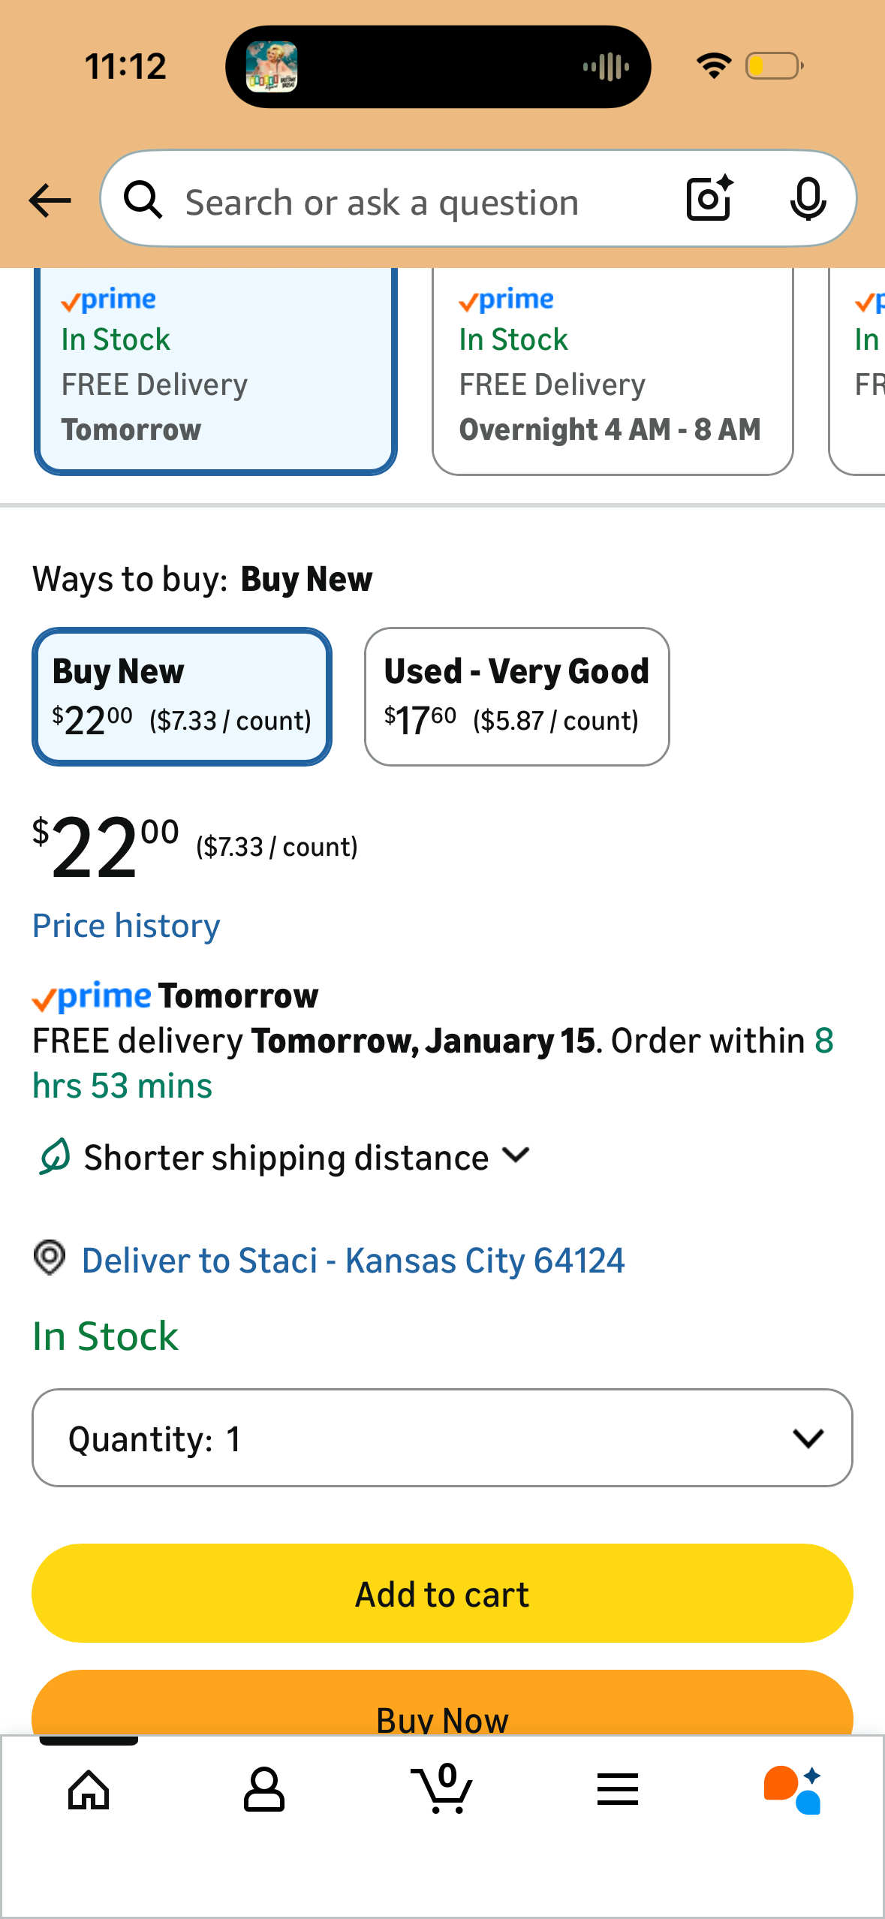Tap the delivery location pin icon
885x1919 pixels.
click(x=50, y=1258)
